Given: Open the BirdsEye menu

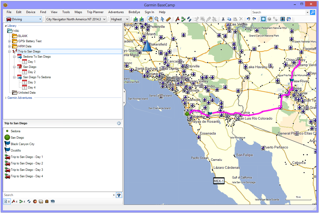Looking at the screenshot, I should click(x=134, y=12).
